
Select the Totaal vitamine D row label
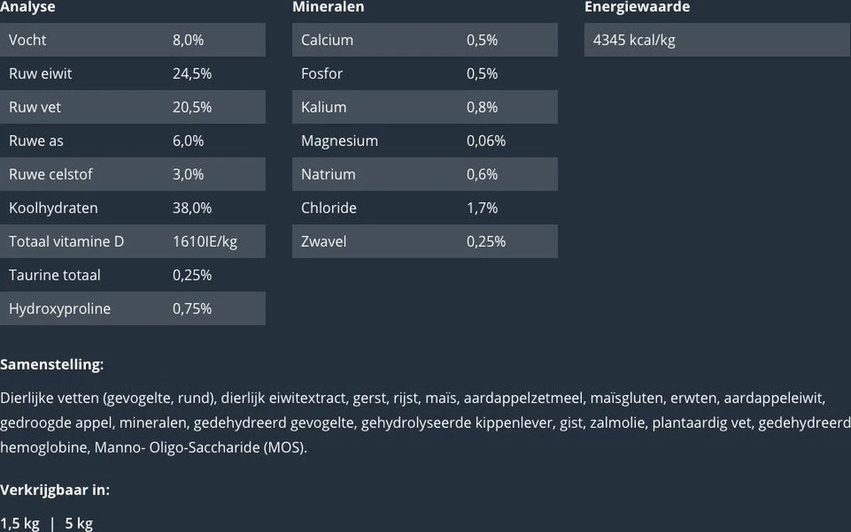66,242
